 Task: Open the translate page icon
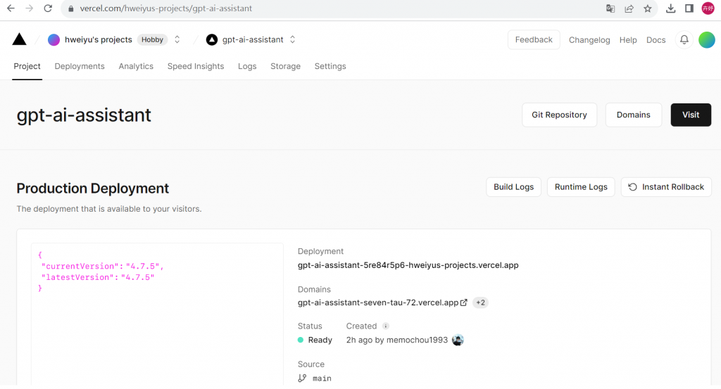[x=610, y=8]
